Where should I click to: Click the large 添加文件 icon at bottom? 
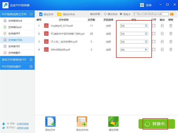coord(50,122)
